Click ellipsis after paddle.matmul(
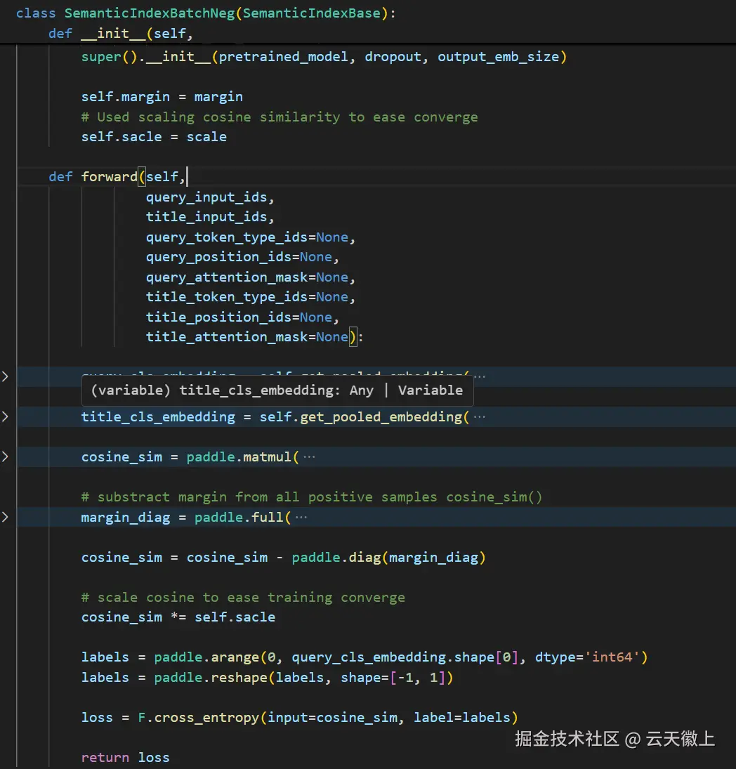The width and height of the screenshot is (736, 769). tap(309, 457)
